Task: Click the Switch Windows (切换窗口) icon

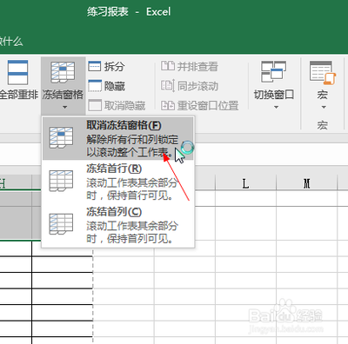Action: (x=273, y=71)
